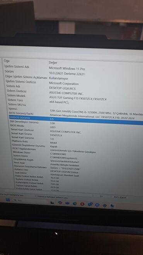143x255 pixels.
Task: Click the Microsoft Corporation value
Action: click(x=64, y=84)
